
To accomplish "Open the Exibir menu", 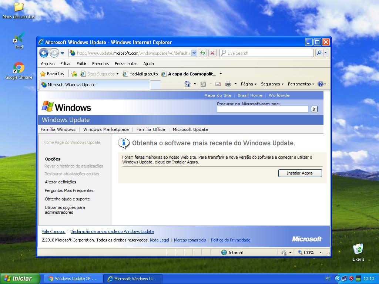I will click(81, 64).
